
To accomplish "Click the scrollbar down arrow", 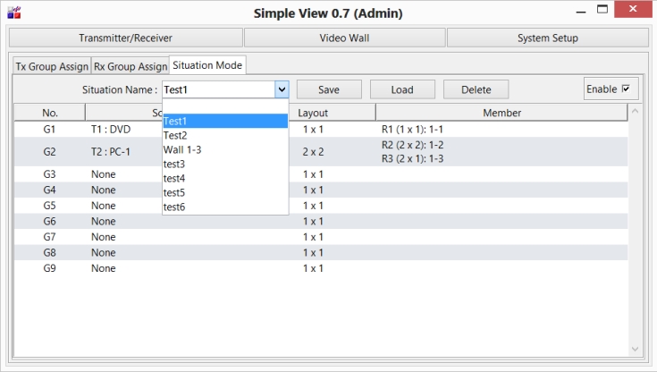I will [635, 349].
